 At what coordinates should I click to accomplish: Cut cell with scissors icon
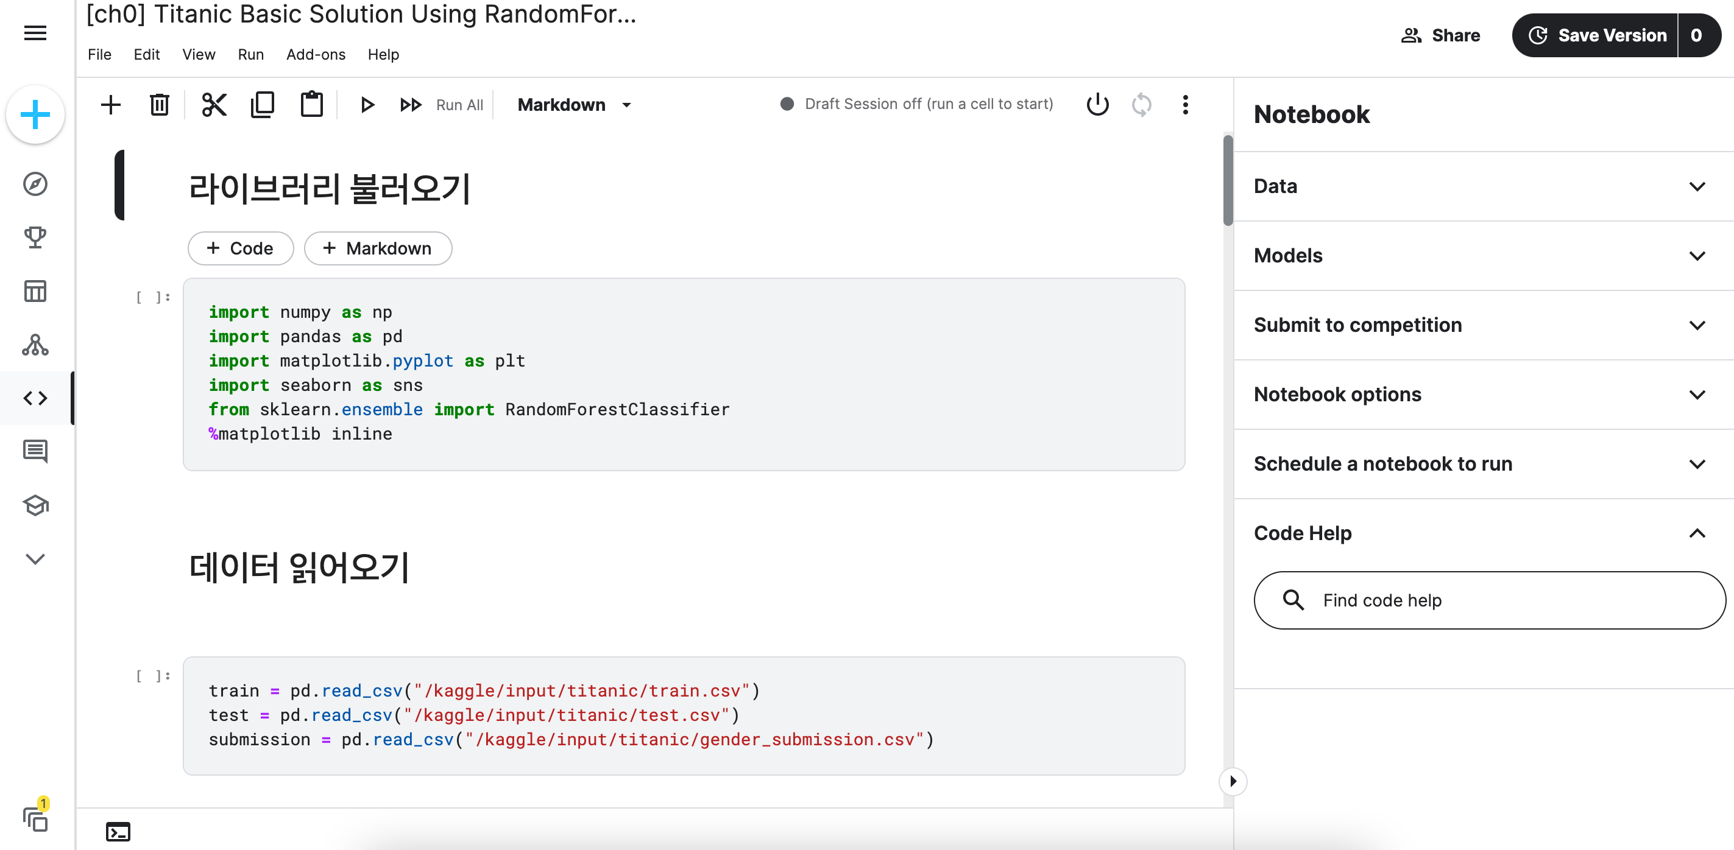(x=214, y=105)
